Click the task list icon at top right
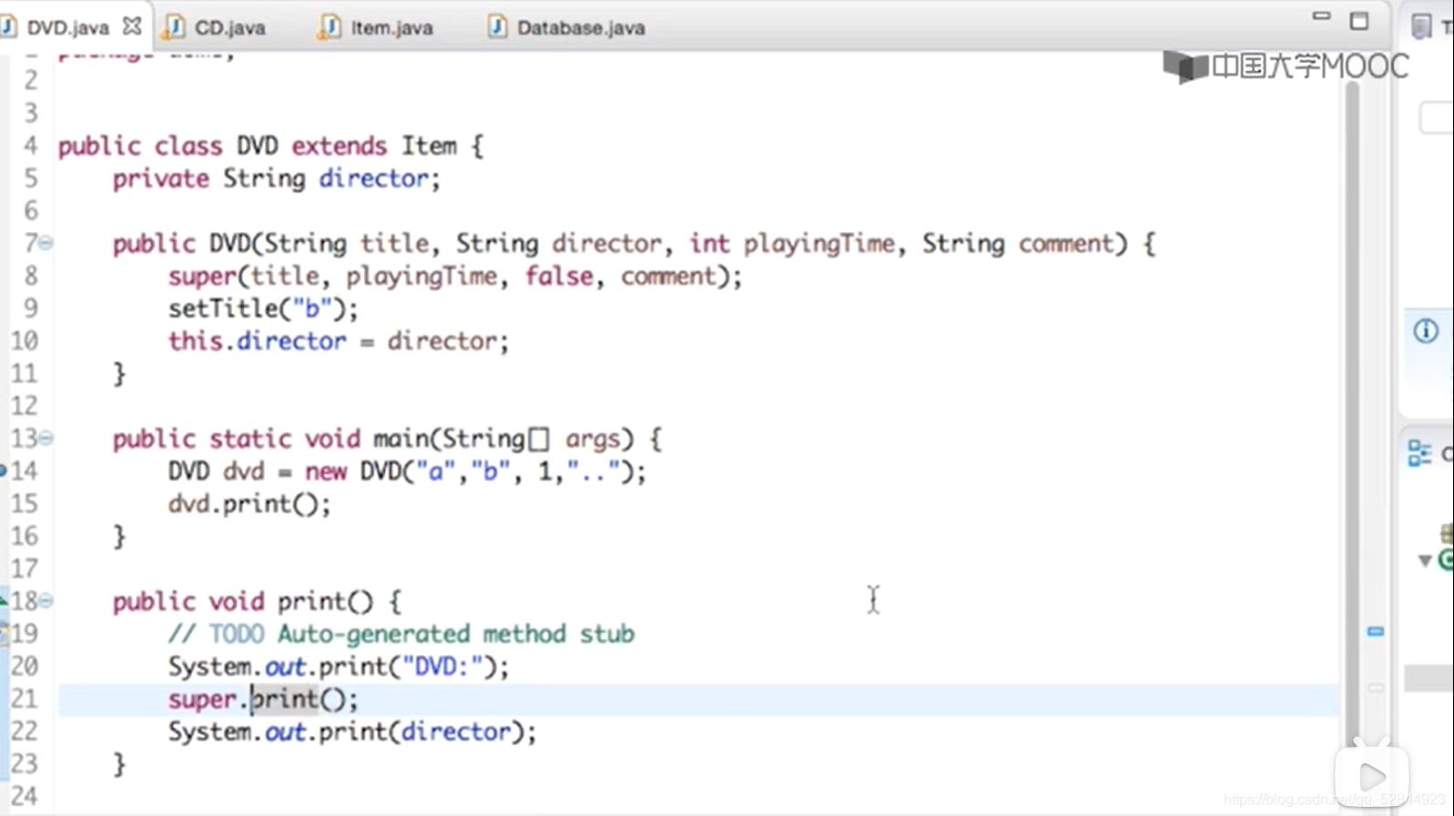The width and height of the screenshot is (1454, 816). (x=1421, y=26)
